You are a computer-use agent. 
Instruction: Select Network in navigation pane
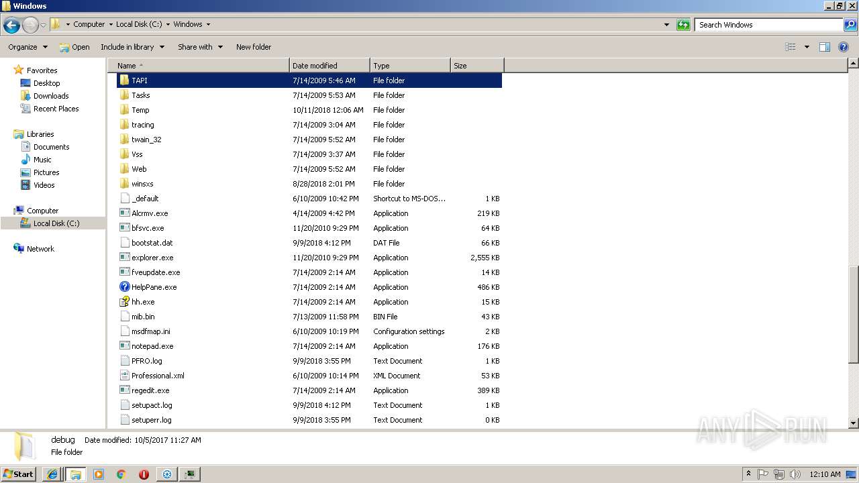point(40,249)
